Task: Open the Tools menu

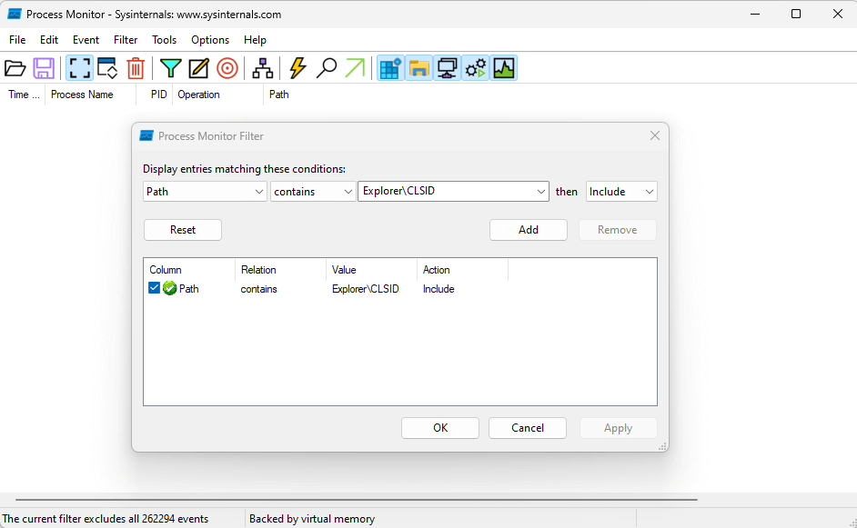Action: (x=164, y=40)
